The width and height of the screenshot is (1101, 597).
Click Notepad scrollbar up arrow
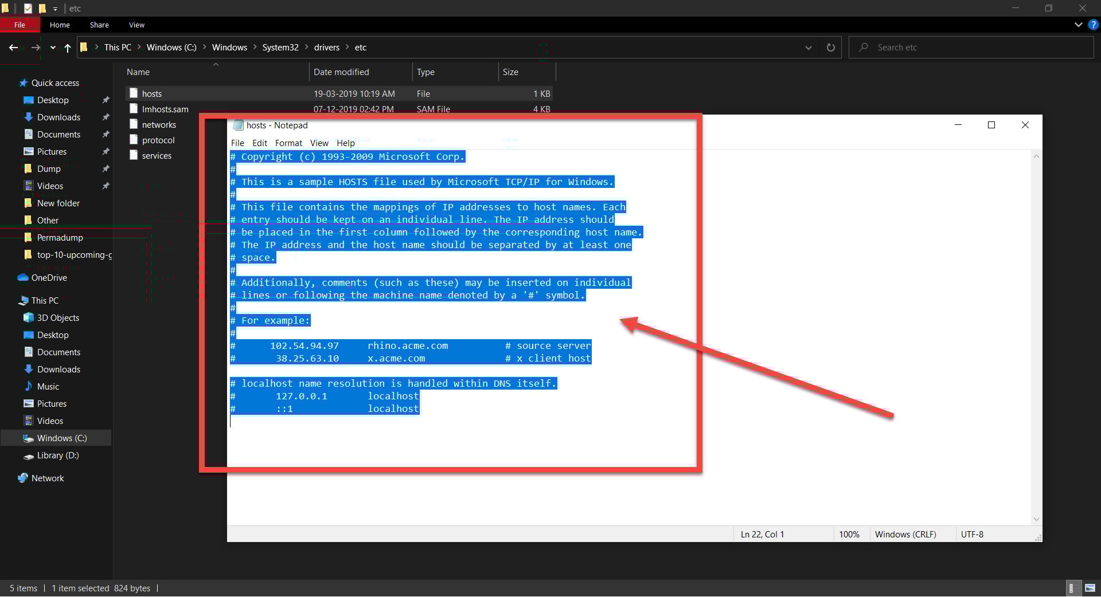1036,156
